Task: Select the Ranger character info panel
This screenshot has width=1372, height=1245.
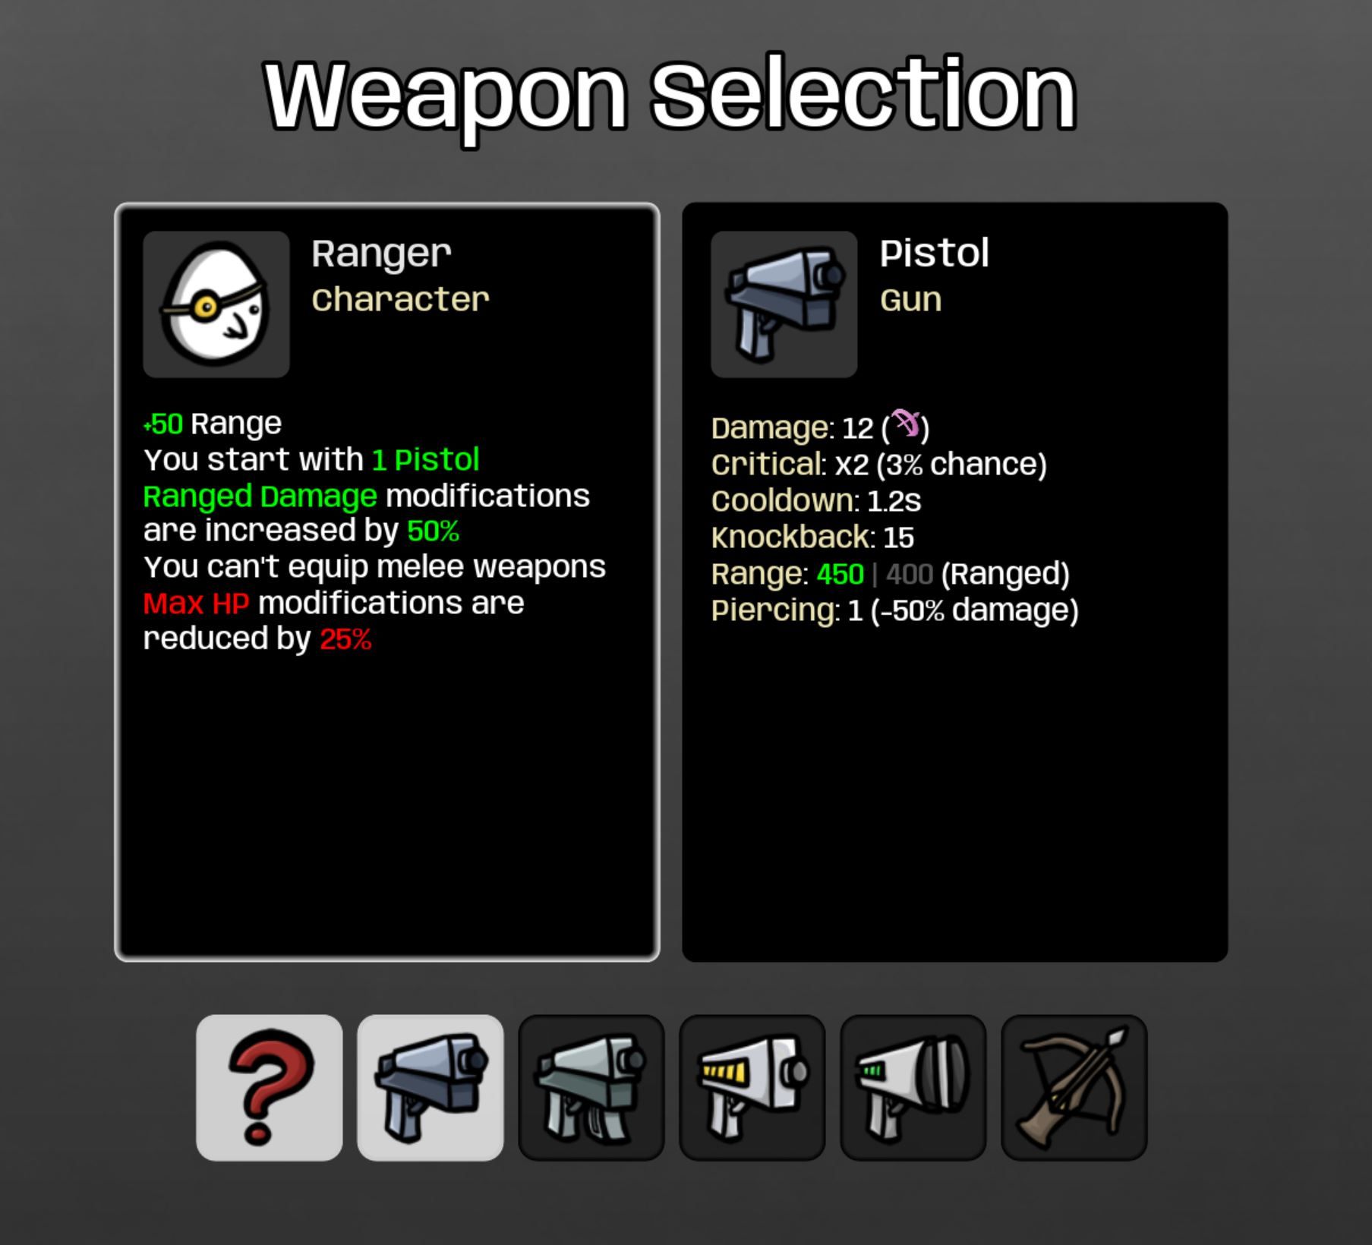Action: coord(387,582)
